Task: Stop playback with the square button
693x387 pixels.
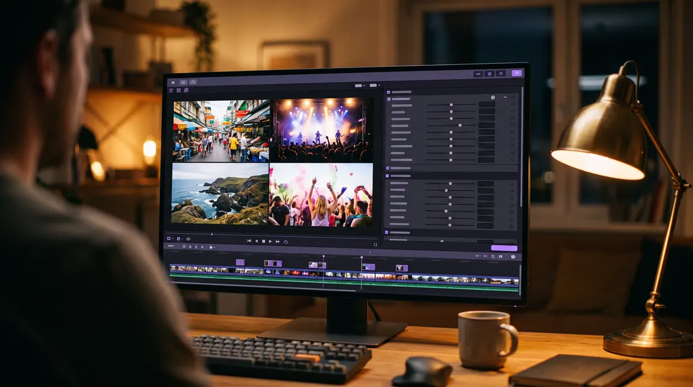Action: point(263,241)
